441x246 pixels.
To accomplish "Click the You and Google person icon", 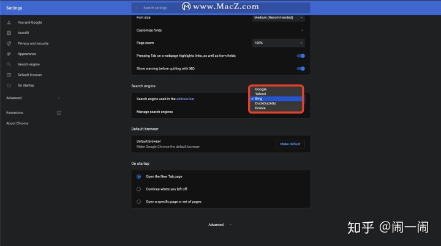I will pos(9,23).
